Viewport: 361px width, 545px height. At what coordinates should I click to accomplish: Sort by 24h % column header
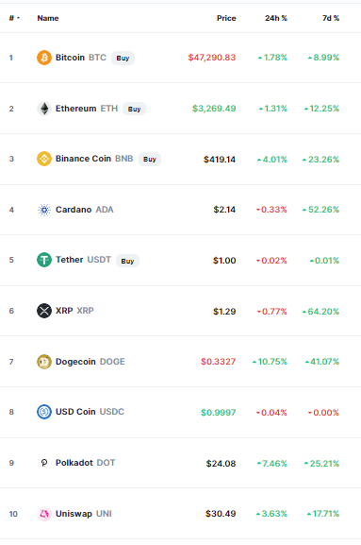click(x=276, y=18)
